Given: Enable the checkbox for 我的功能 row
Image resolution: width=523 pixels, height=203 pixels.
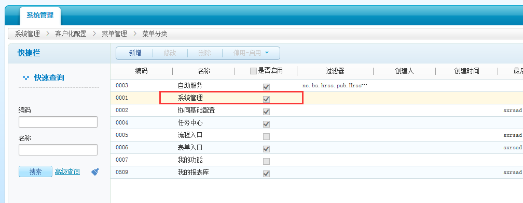Looking at the screenshot, I should click(266, 161).
